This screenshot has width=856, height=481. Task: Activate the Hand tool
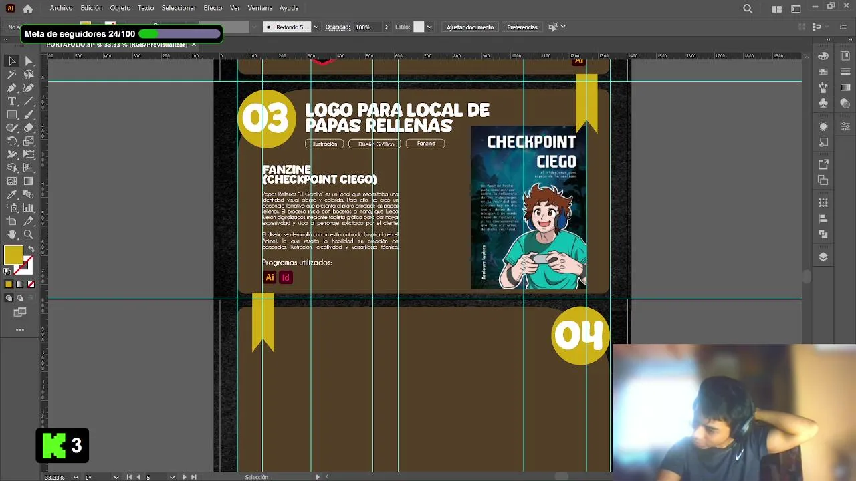(12, 234)
